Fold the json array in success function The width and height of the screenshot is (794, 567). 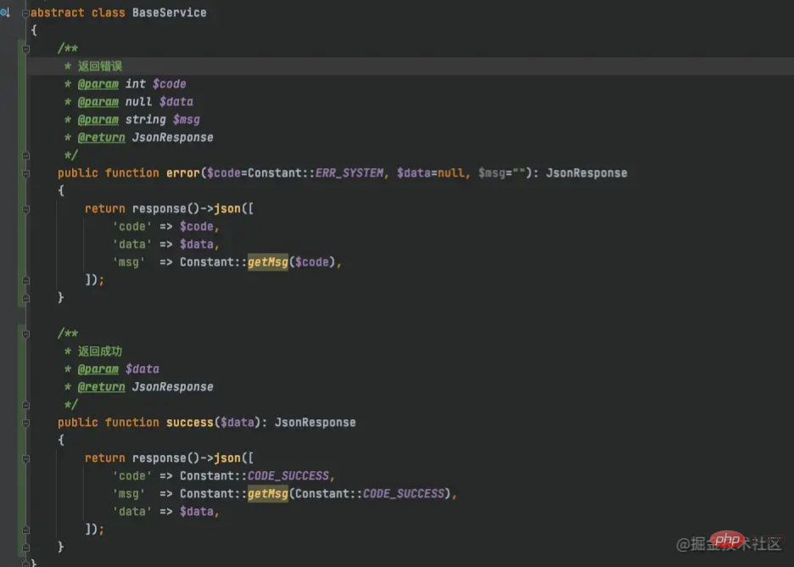click(x=25, y=458)
